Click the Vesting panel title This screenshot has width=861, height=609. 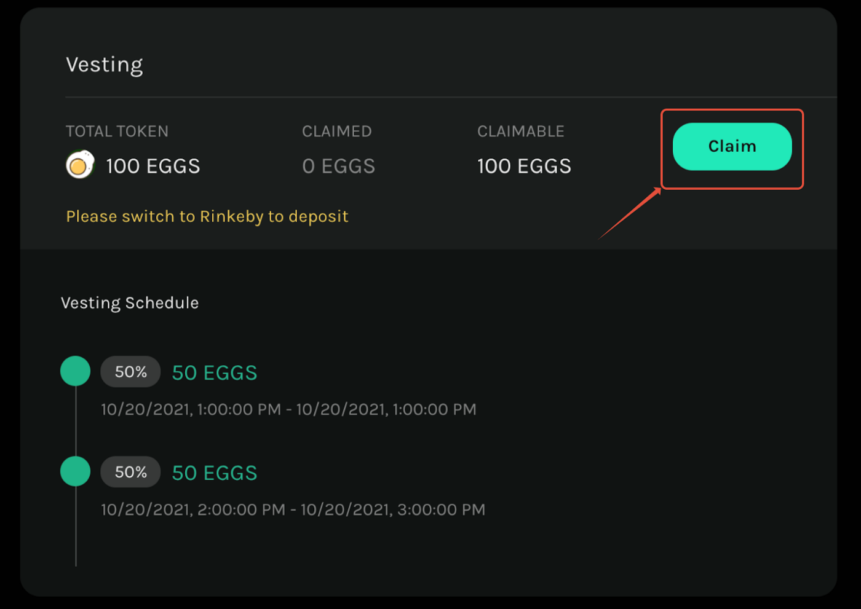(105, 65)
